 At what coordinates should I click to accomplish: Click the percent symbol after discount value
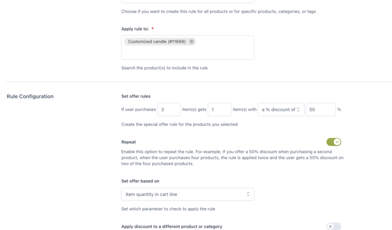point(339,109)
